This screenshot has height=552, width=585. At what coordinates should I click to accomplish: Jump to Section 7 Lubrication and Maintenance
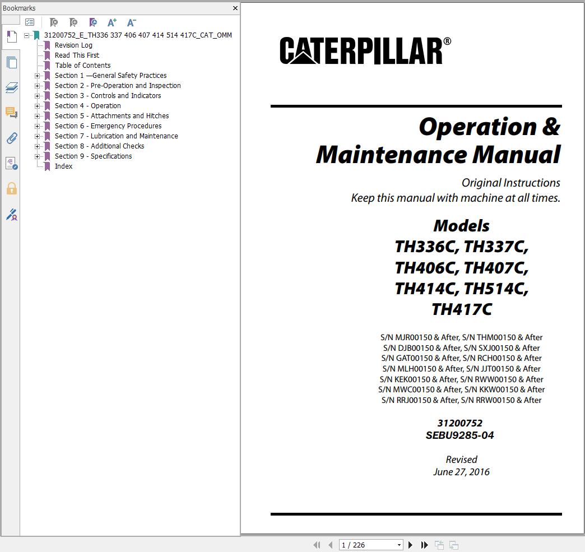click(x=116, y=136)
